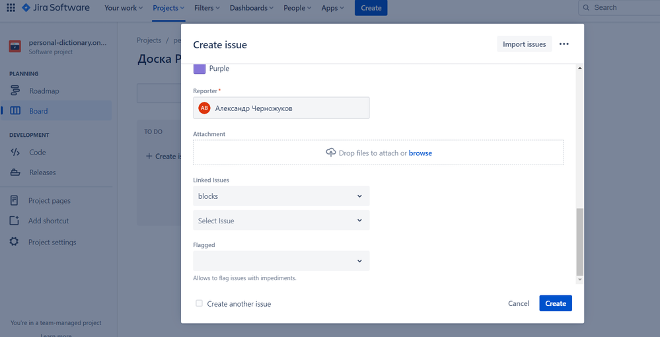Image resolution: width=660 pixels, height=337 pixels.
Task: Click the Add shortcut icon
Action: 15,220
